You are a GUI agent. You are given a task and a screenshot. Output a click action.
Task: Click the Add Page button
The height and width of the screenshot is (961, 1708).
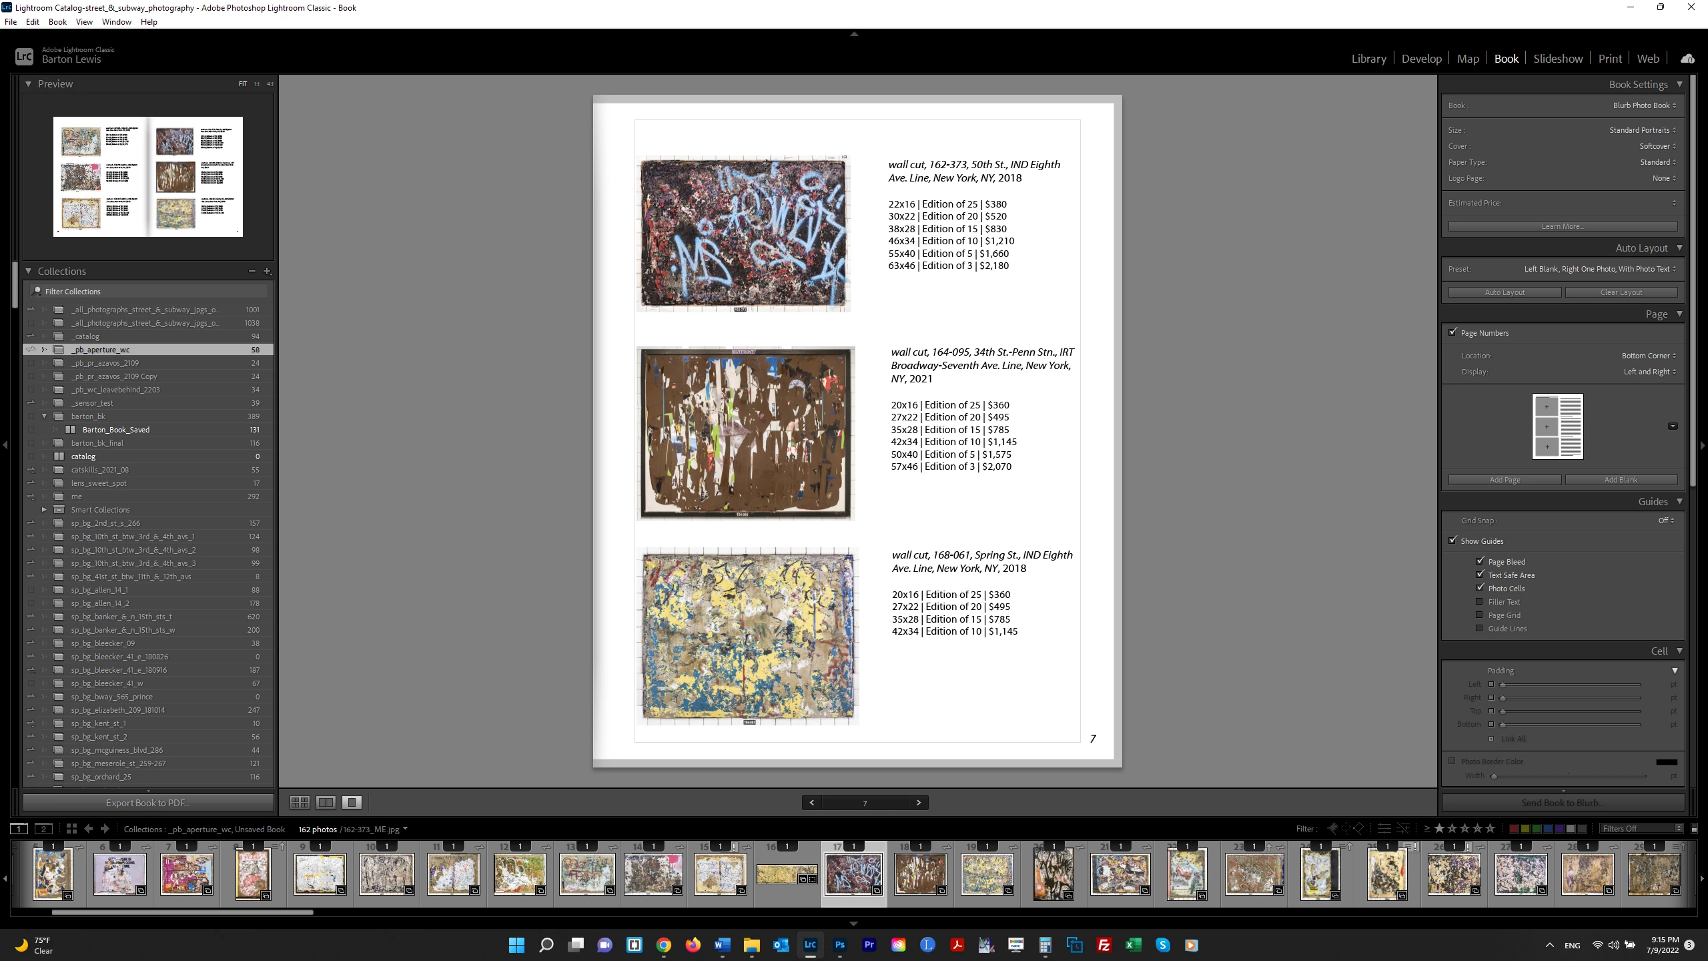[1505, 479]
